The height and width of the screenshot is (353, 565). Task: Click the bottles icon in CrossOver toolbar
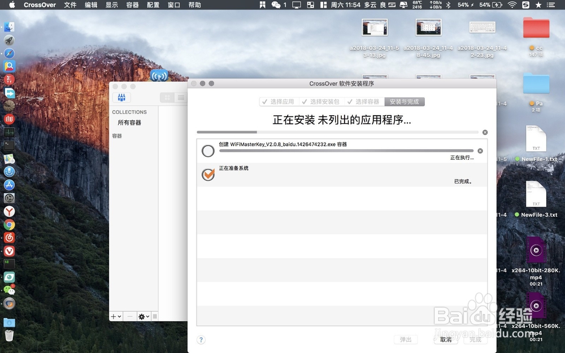coord(121,97)
